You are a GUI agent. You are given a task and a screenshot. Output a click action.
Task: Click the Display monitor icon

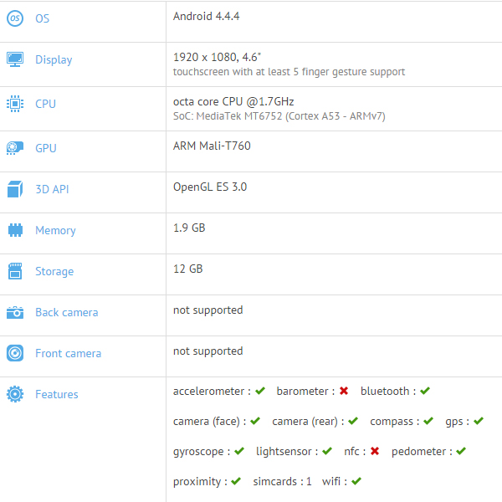(x=15, y=59)
